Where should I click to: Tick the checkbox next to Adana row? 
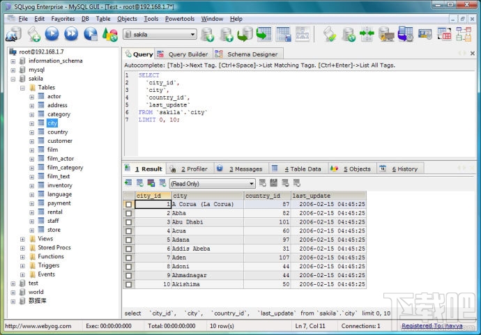(x=128, y=240)
